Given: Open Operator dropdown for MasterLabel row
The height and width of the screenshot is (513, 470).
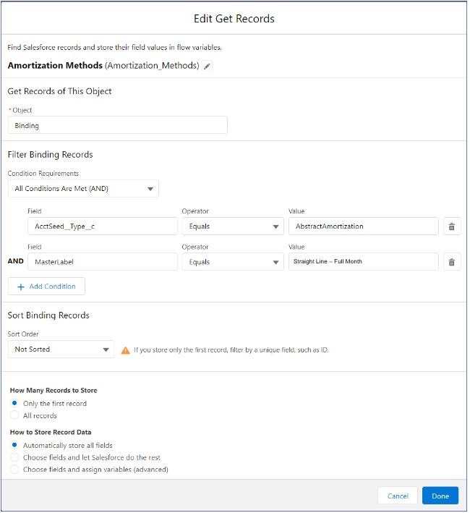Looking at the screenshot, I should pyautogui.click(x=231, y=262).
